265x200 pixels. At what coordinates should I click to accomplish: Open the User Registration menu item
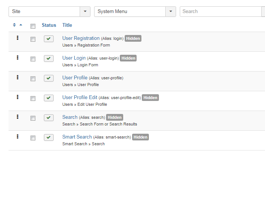81,38
